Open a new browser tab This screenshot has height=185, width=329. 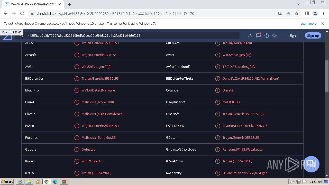click(x=69, y=4)
